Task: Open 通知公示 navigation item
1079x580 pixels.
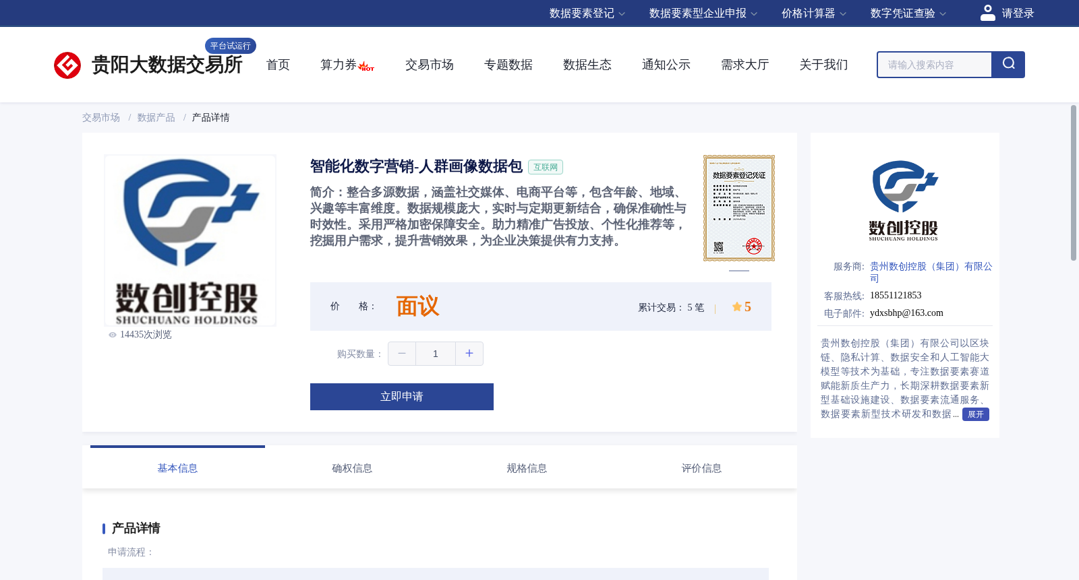Action: (666, 65)
